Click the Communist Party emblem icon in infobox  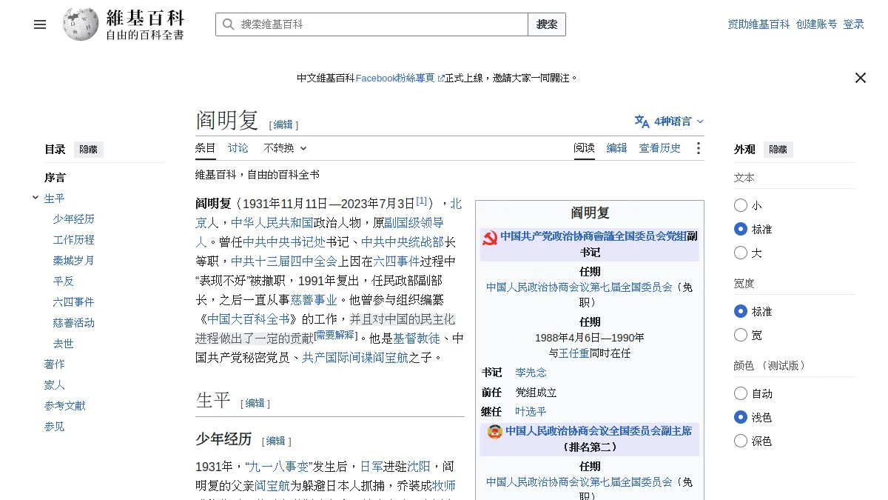[x=489, y=238]
